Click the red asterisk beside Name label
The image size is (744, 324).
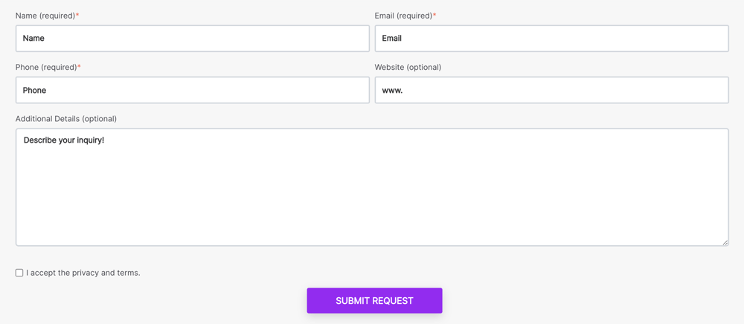(77, 15)
